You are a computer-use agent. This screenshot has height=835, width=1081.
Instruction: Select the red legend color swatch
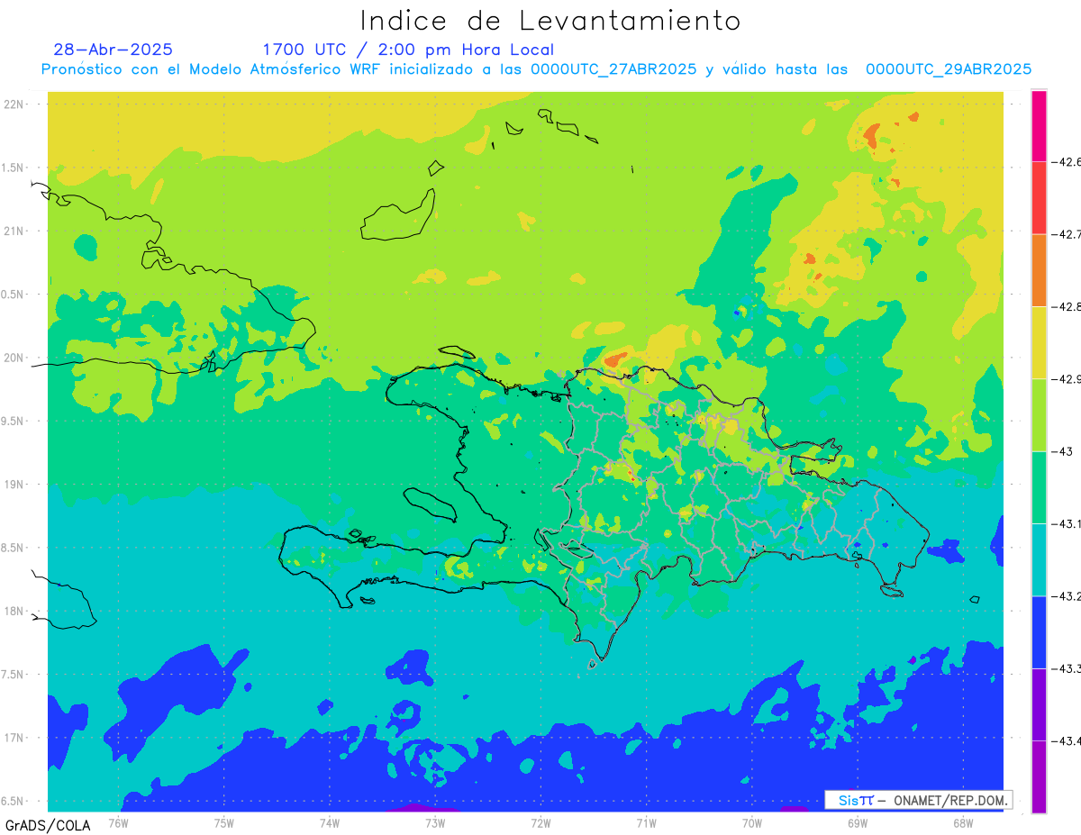1039,198
